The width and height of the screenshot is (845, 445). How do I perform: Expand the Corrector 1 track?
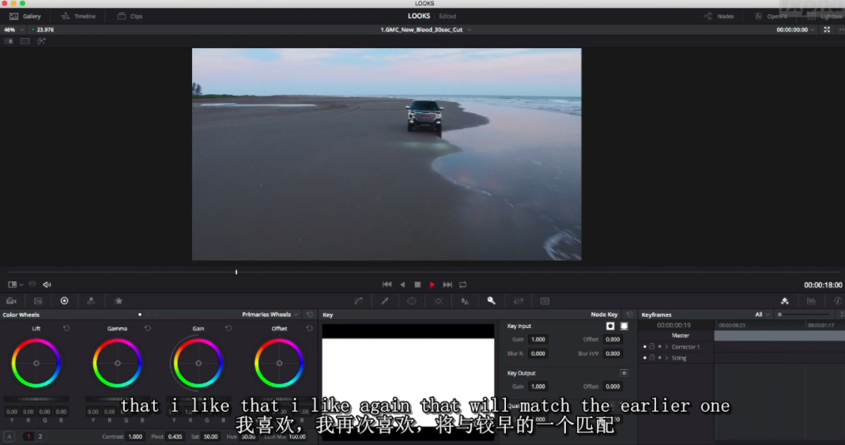666,347
